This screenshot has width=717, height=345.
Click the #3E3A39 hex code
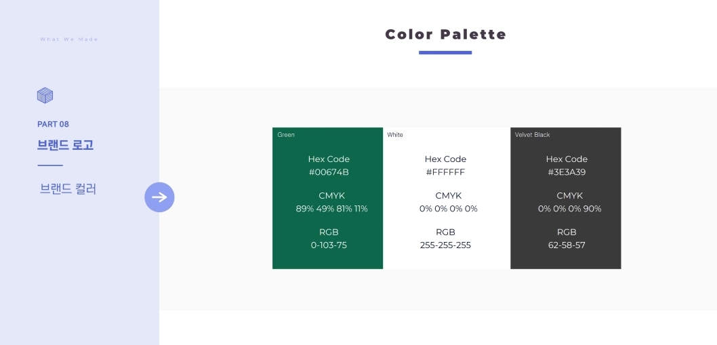[x=567, y=172]
